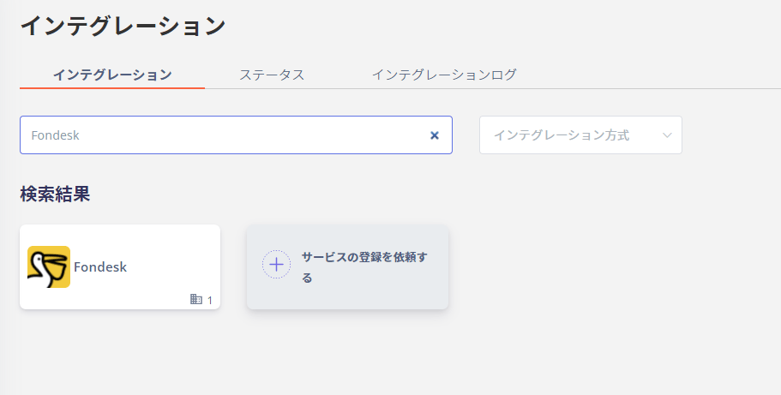The width and height of the screenshot is (781, 395).
Task: Click the インテグレーション page title
Action: tap(123, 26)
